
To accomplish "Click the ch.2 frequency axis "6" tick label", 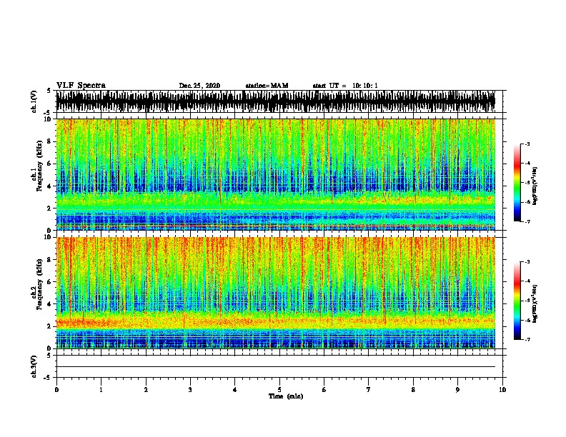I will click(x=50, y=282).
